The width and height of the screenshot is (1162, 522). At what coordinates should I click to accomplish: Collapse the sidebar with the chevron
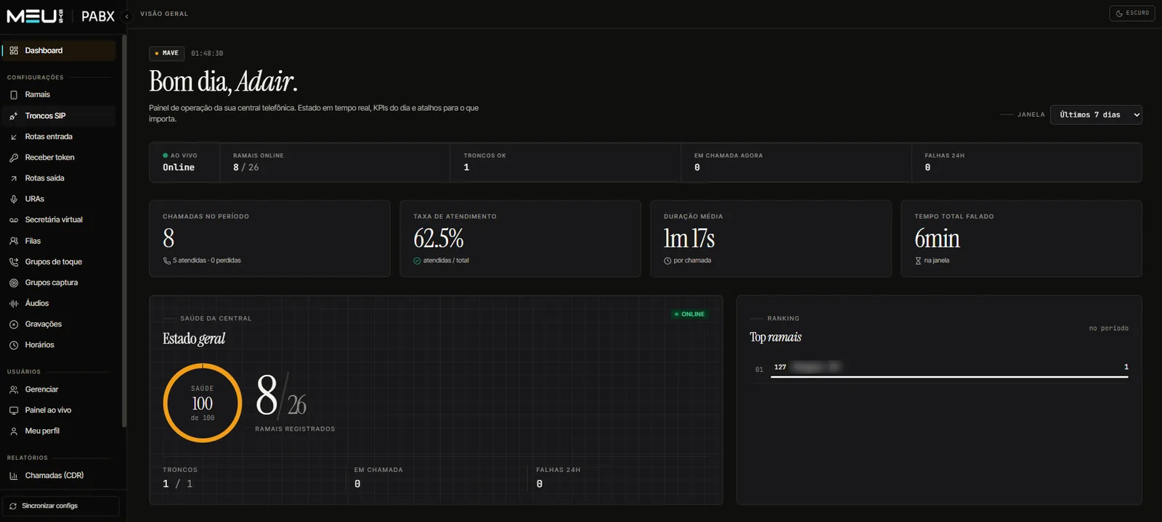pyautogui.click(x=126, y=16)
